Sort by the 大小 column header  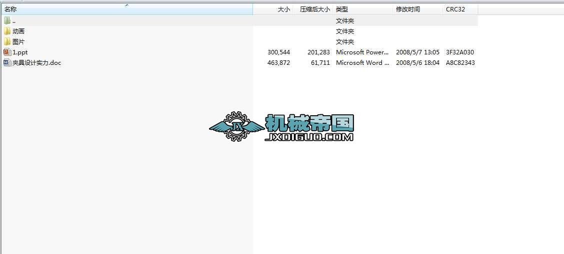tap(273, 9)
